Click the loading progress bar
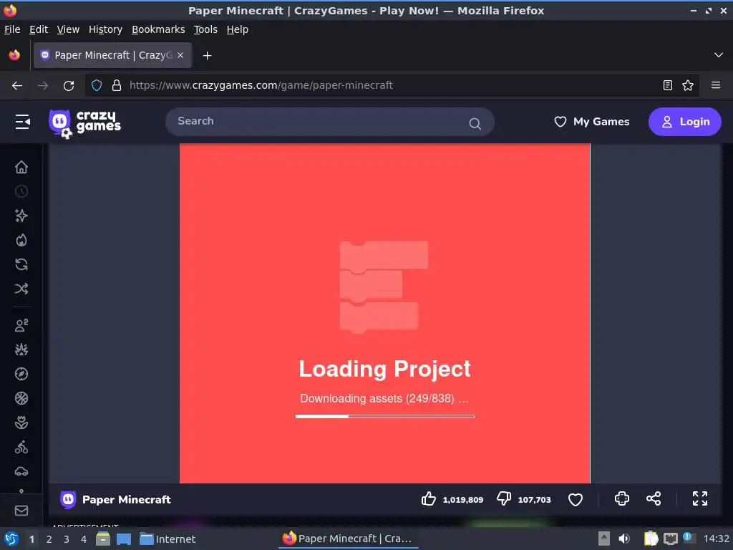The image size is (733, 550). 384,416
